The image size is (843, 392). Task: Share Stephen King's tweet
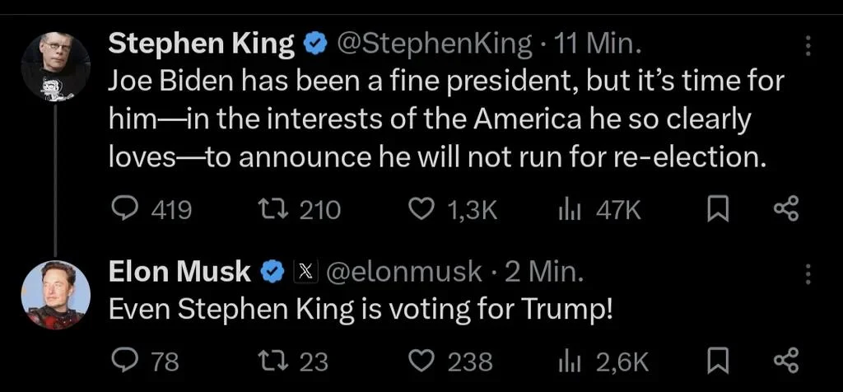click(786, 210)
